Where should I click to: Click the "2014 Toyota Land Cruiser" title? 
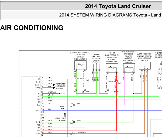click(x=118, y=6)
